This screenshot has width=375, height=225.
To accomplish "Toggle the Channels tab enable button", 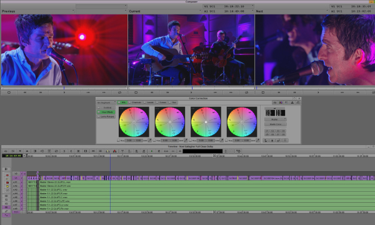I will pyautogui.click(x=129, y=102).
